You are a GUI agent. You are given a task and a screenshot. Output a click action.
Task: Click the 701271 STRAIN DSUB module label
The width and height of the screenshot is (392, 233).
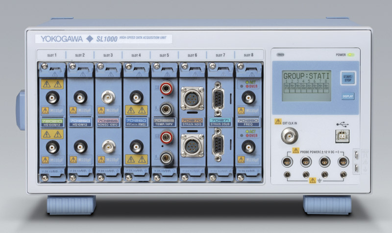[x=220, y=122]
